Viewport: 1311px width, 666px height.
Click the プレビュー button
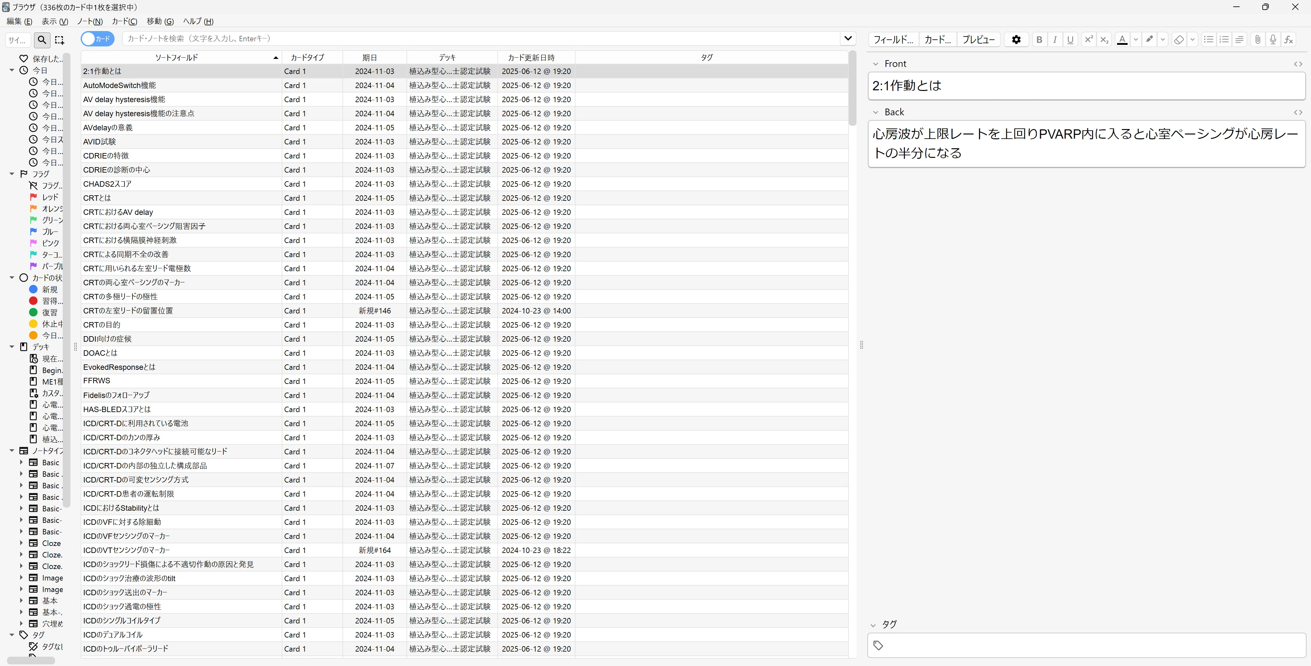tap(979, 39)
